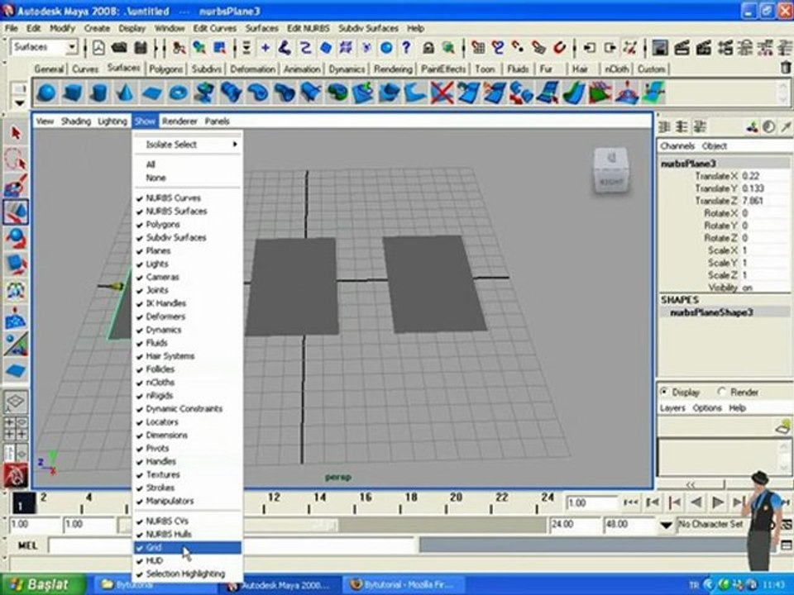Screen dimensions: 794x595
Task: Click the current frame field showing 1.00
Action: [591, 503]
